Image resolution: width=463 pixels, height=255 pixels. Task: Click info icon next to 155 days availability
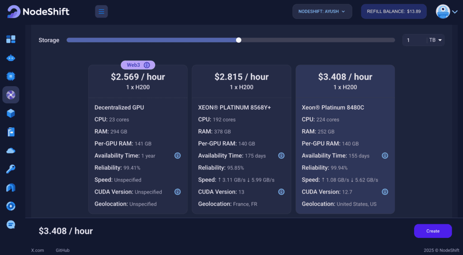(385, 156)
